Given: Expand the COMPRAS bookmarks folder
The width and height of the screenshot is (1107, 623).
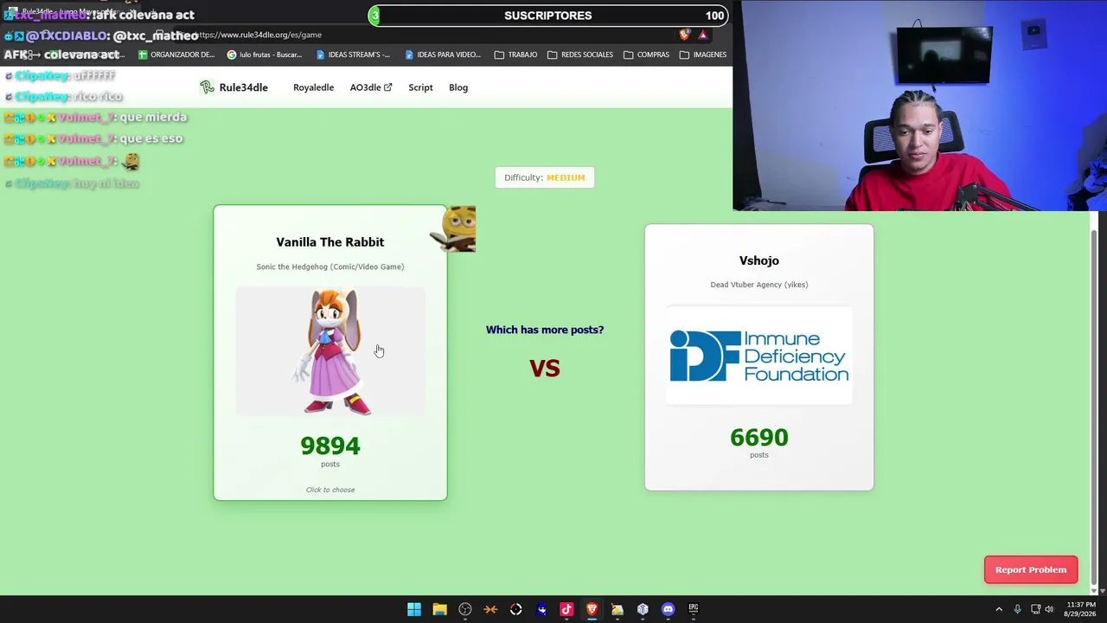Looking at the screenshot, I should [647, 55].
